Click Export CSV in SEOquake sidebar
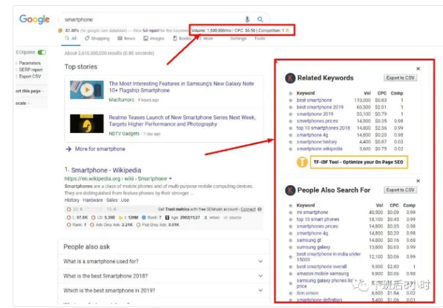Viewport: 443px width, 308px height. (30, 77)
